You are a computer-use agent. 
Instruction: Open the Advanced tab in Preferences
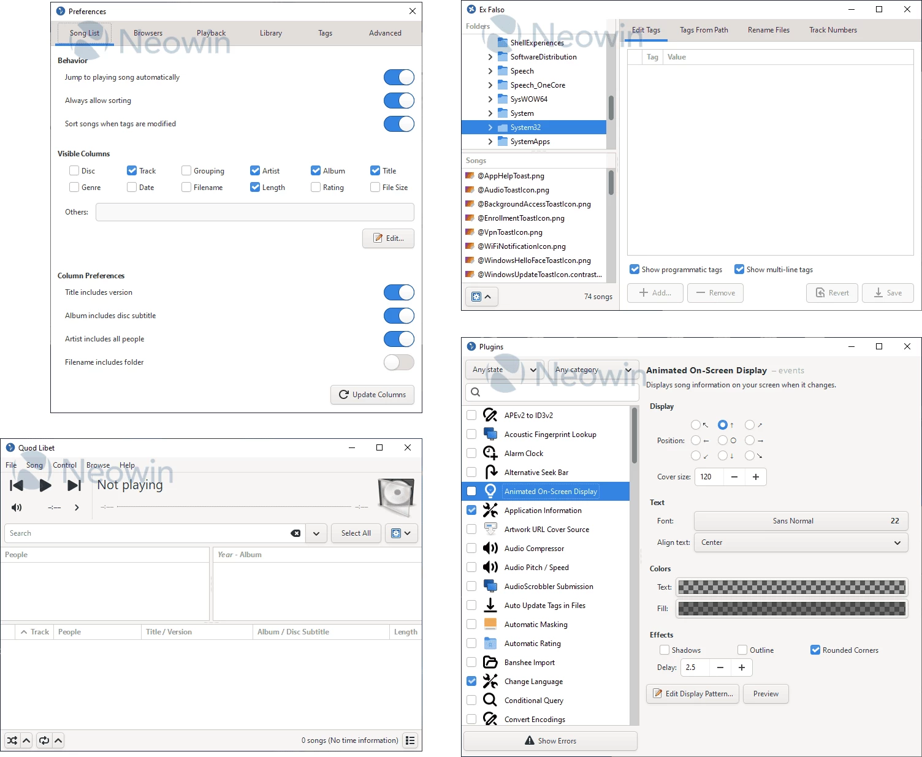pos(385,33)
